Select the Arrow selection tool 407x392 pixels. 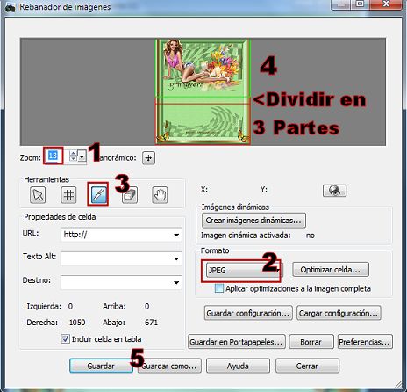coord(38,195)
